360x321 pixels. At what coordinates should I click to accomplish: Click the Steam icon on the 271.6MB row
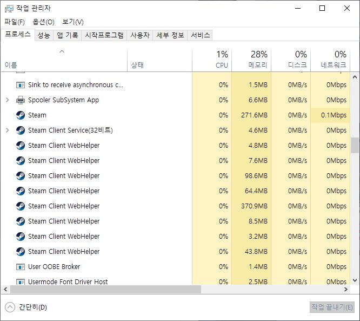tap(21, 115)
